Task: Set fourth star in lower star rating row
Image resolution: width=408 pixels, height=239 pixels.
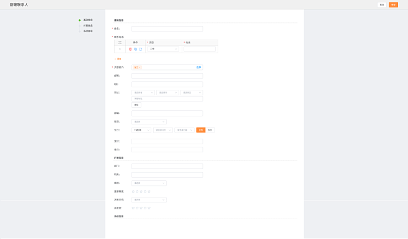Action: [x=145, y=208]
